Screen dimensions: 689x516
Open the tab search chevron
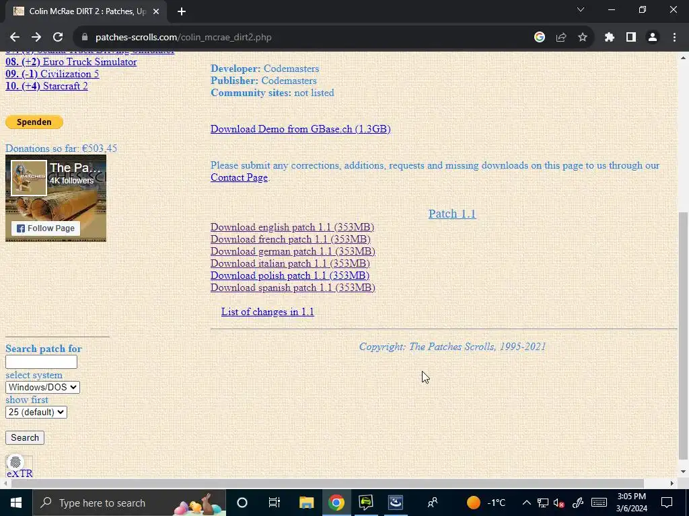pyautogui.click(x=581, y=9)
